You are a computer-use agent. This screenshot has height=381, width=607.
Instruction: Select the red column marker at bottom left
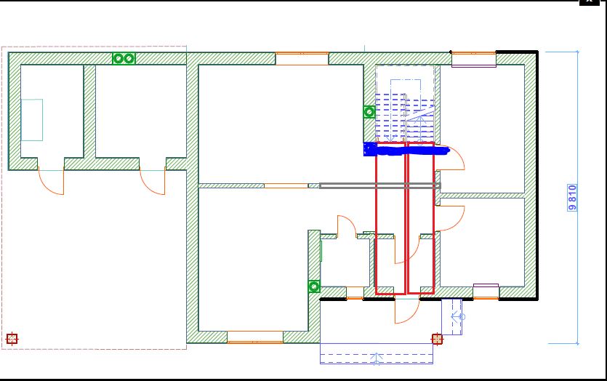click(12, 338)
